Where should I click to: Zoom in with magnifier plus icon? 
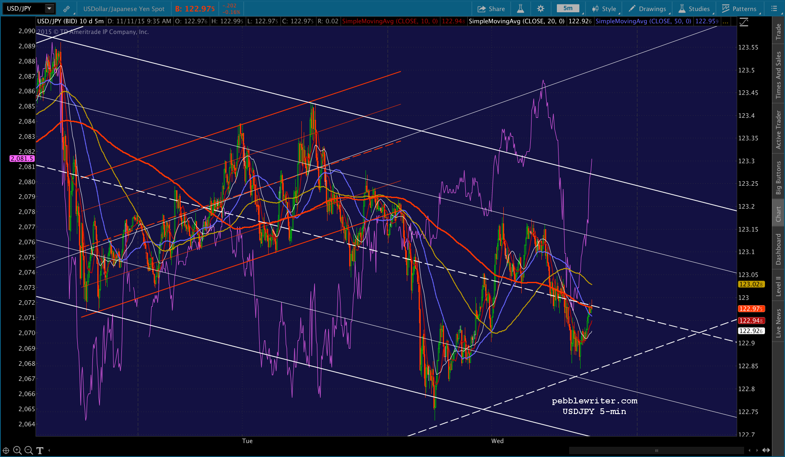click(17, 450)
